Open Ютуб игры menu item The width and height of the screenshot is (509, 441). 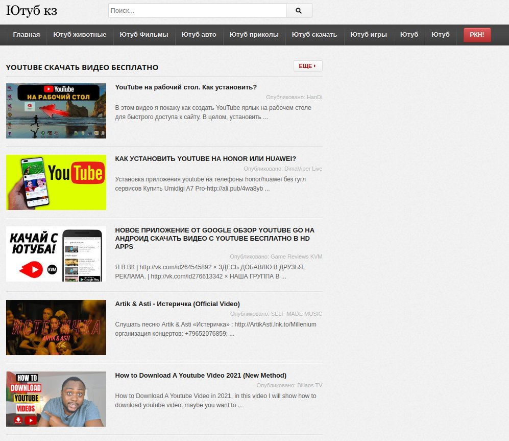coord(368,35)
